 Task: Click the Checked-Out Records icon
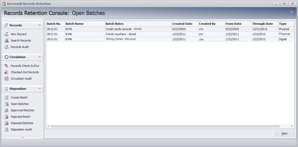(6, 72)
